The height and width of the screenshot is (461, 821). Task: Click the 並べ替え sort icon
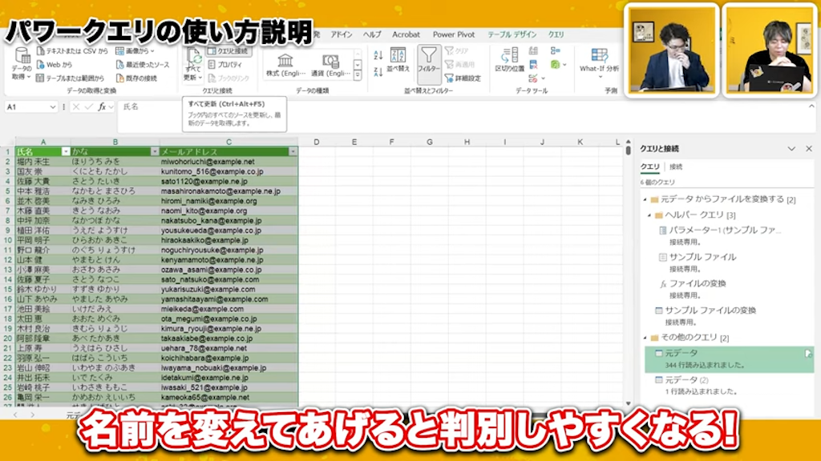point(397,58)
